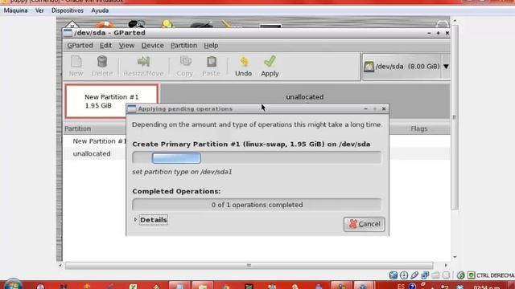Click the set partition type status text
Image resolution: width=515 pixels, height=289 pixels.
(x=182, y=172)
